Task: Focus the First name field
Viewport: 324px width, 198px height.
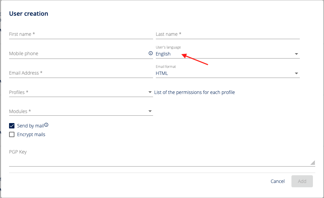Action: [81, 34]
